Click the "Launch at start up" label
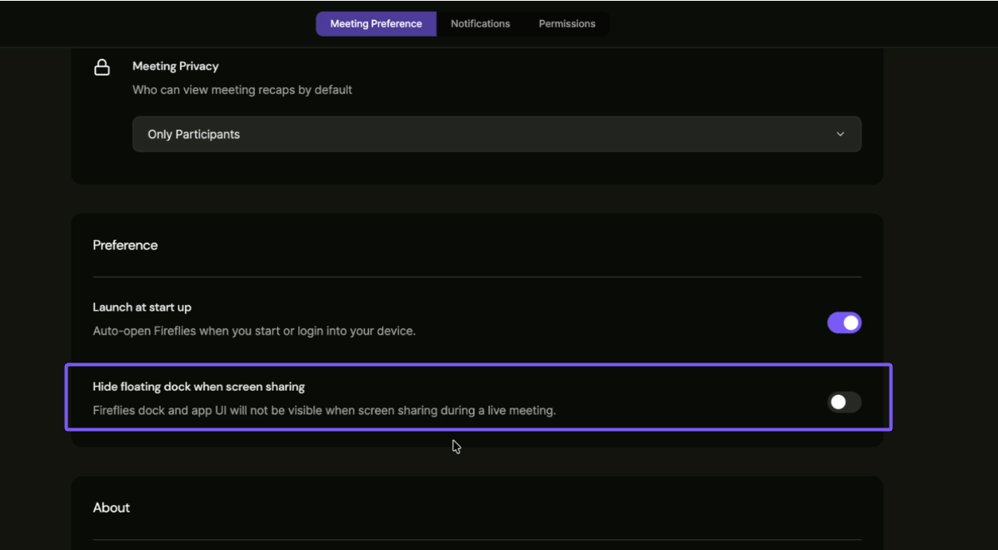 coord(142,307)
